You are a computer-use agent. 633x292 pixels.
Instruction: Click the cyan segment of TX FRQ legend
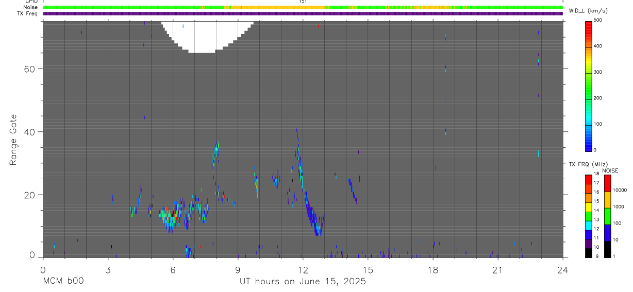pyautogui.click(x=589, y=226)
